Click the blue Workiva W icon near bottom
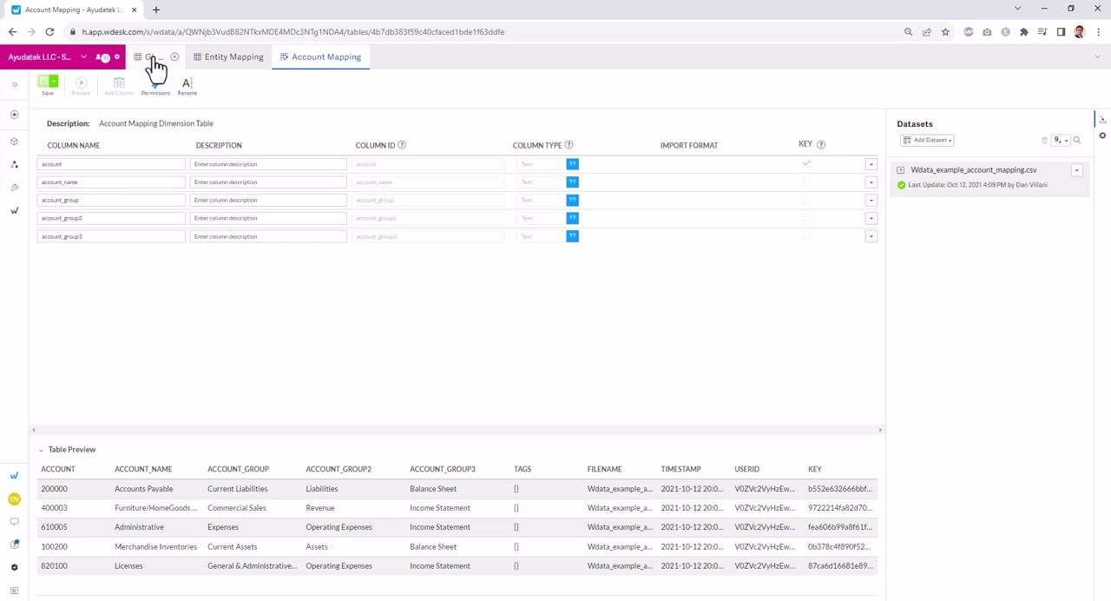The image size is (1111, 601). coord(14,476)
